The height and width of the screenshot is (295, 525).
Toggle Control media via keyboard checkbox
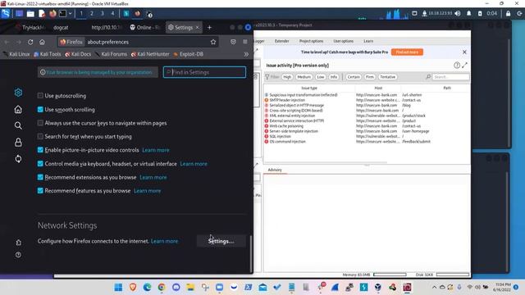point(40,164)
